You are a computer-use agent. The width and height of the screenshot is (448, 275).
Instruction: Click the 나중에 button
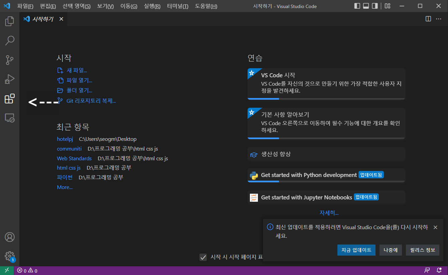391,250
